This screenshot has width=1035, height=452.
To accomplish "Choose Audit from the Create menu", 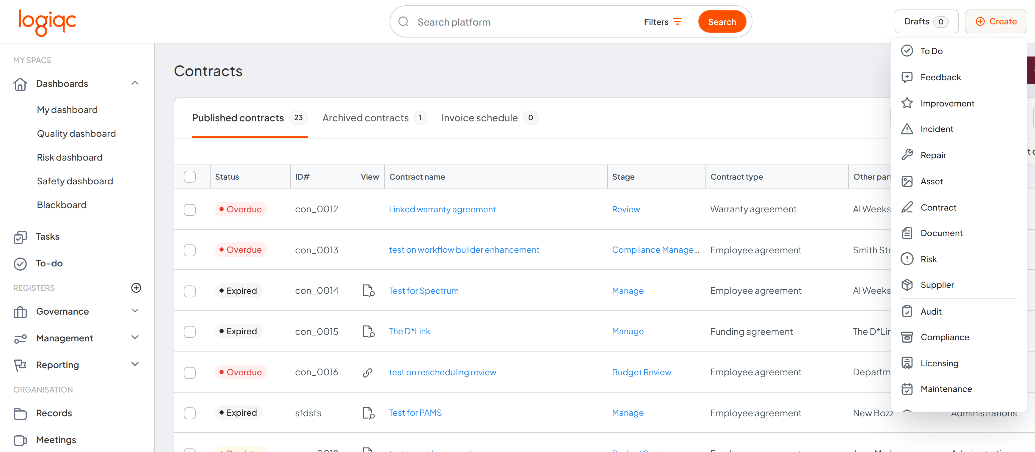I will pyautogui.click(x=958, y=311).
